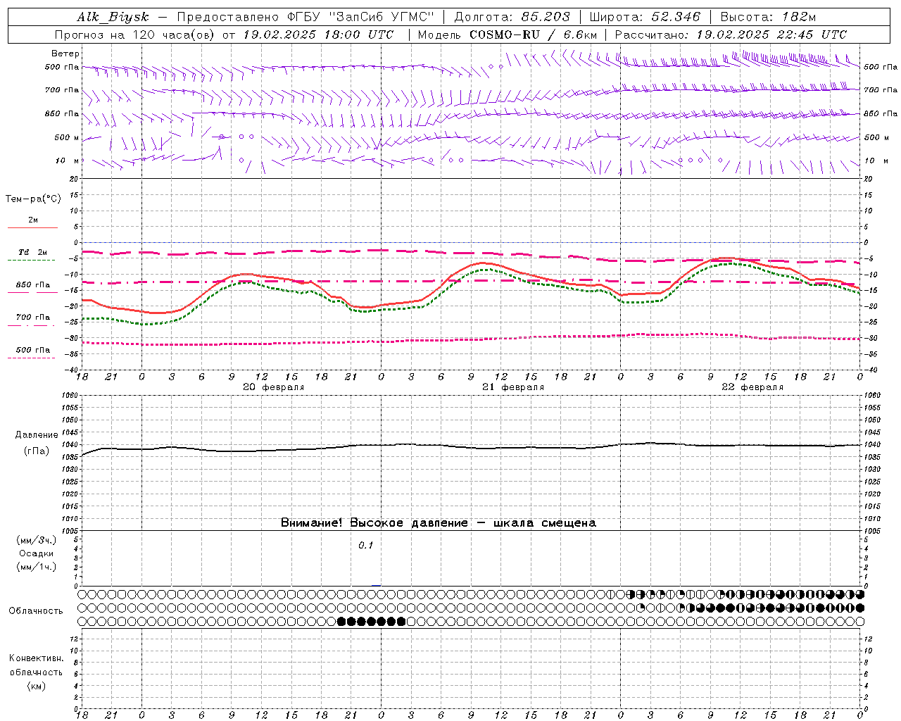Click the station name Alk_Biysk in header
The height and width of the screenshot is (721, 901).
pyautogui.click(x=113, y=17)
